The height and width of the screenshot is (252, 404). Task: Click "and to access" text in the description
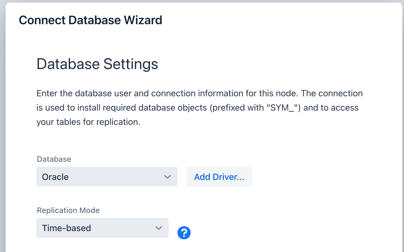pyautogui.click(x=331, y=108)
